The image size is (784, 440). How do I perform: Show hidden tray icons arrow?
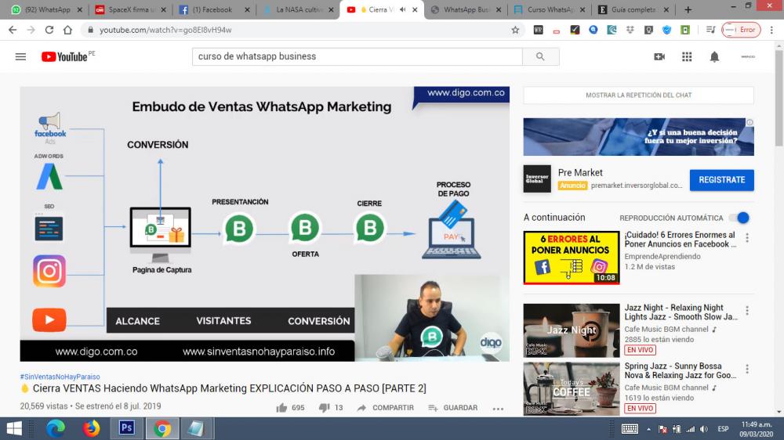tap(648, 429)
